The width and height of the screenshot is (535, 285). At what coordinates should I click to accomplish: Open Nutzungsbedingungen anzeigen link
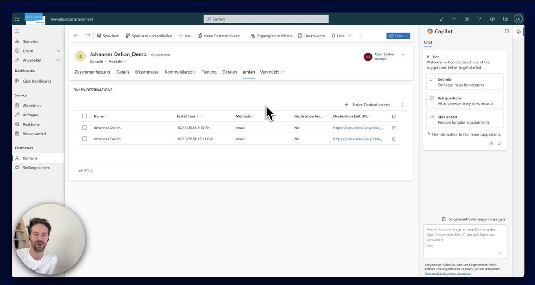(448, 273)
